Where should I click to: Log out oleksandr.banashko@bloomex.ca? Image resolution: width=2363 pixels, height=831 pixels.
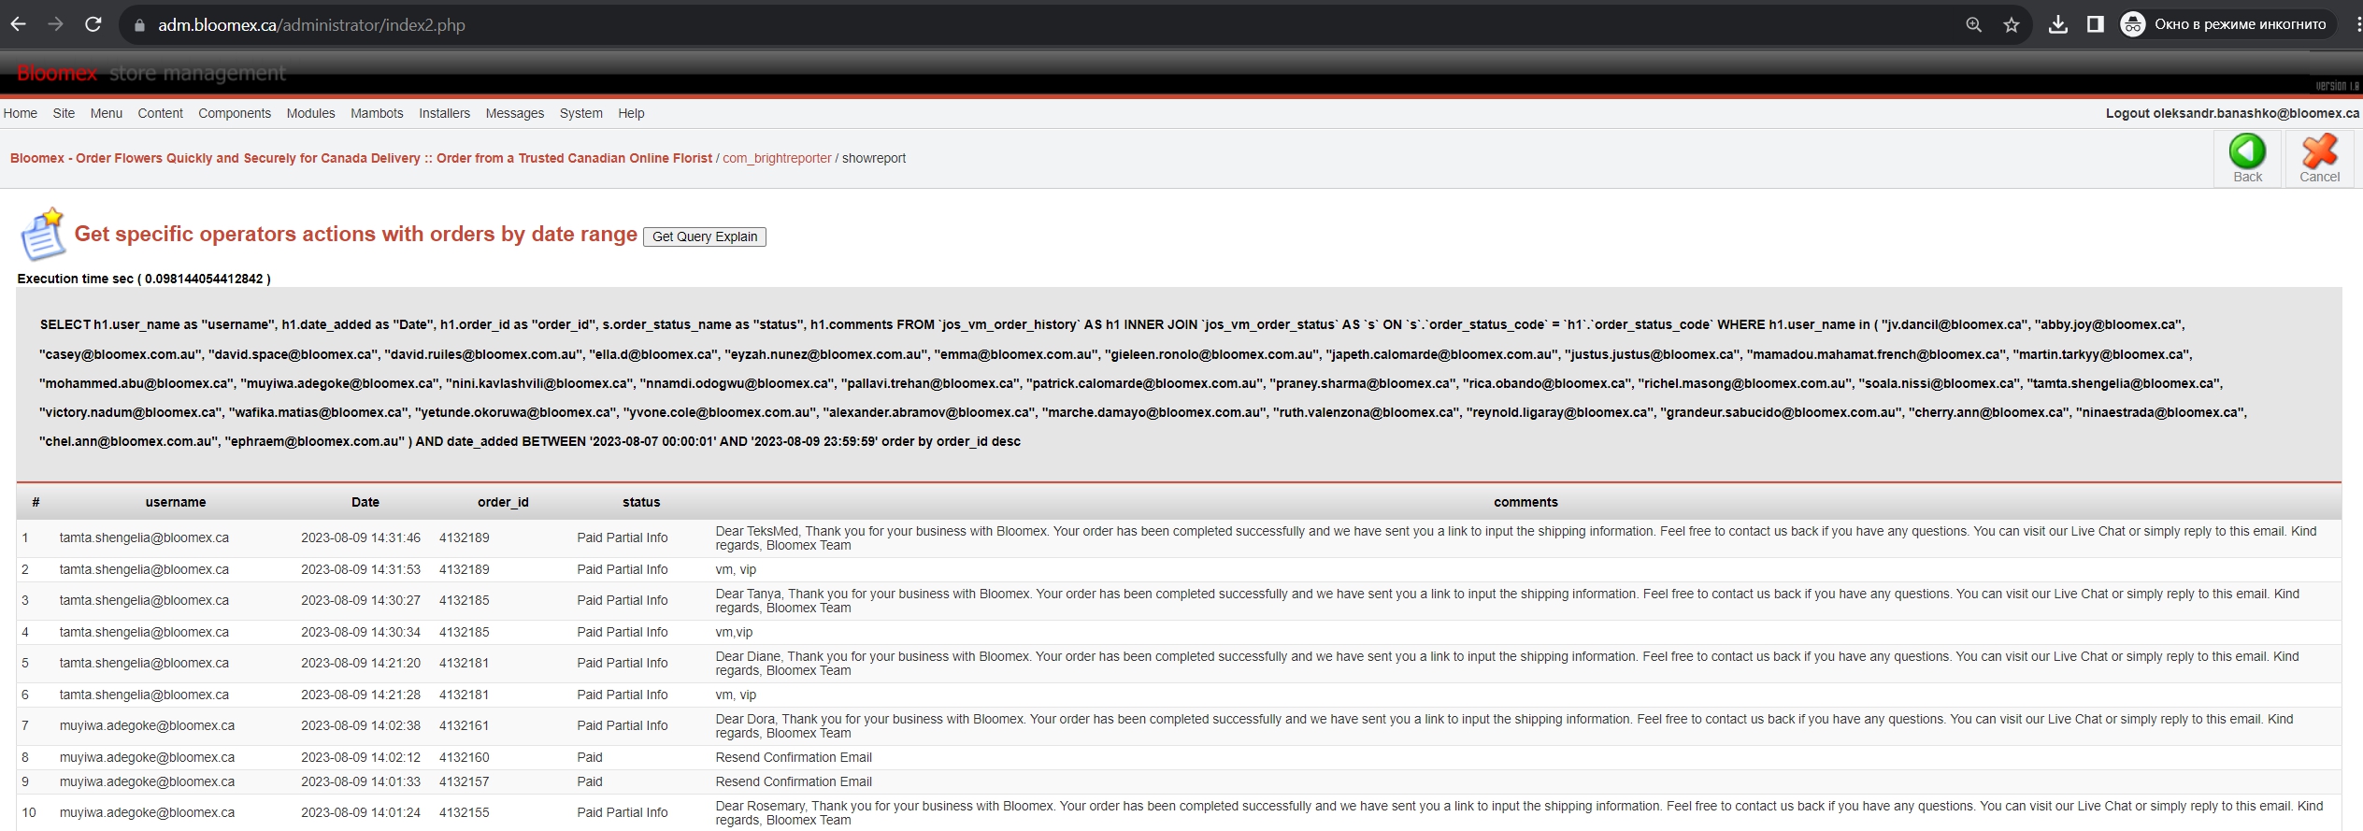click(2232, 113)
